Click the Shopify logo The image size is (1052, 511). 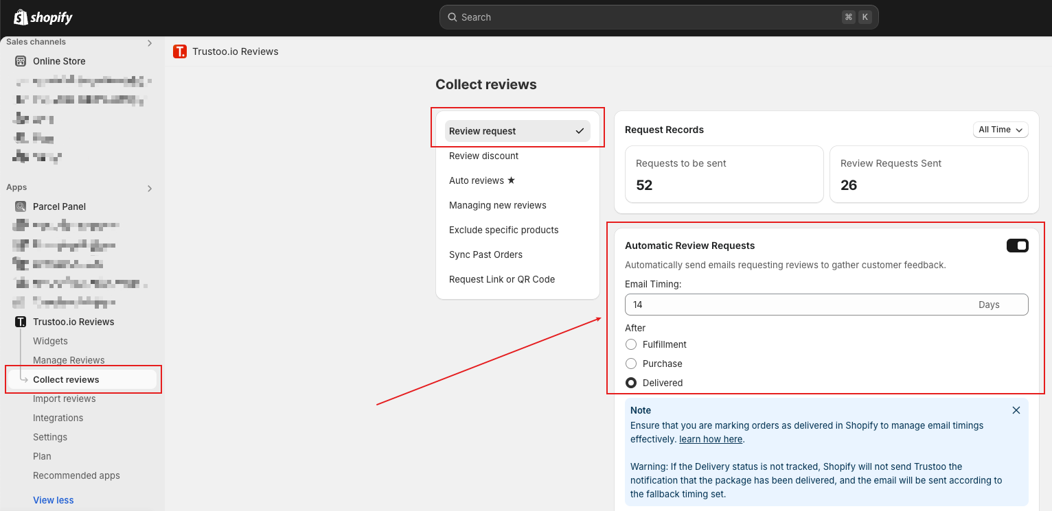[x=43, y=17]
